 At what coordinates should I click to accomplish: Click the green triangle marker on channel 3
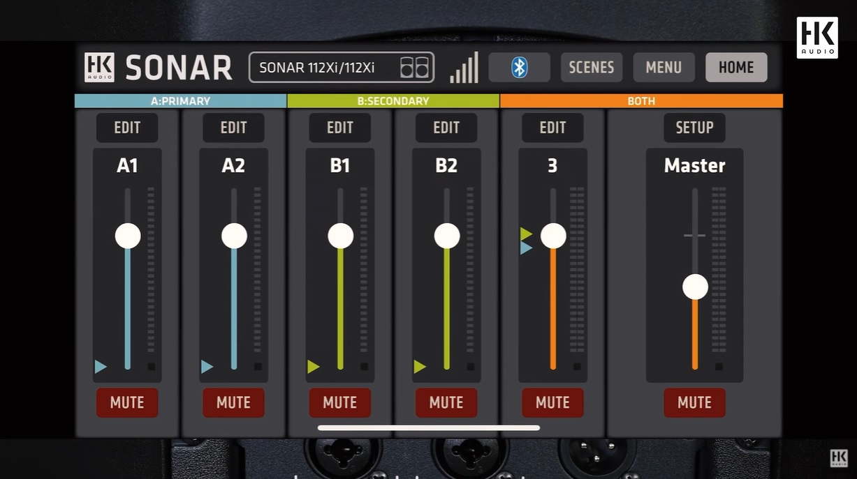pyautogui.click(x=526, y=234)
